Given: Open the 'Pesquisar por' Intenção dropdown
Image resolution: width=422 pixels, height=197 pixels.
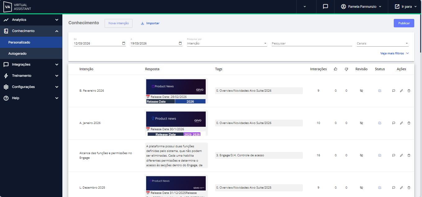Looking at the screenshot, I should point(227,44).
